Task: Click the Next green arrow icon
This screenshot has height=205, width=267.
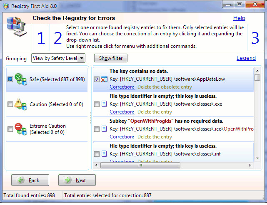Action: pyautogui.click(x=68, y=180)
